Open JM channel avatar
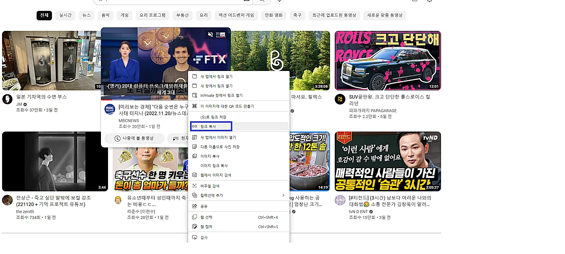Viewport: 565px width, 254px height. click(x=7, y=99)
